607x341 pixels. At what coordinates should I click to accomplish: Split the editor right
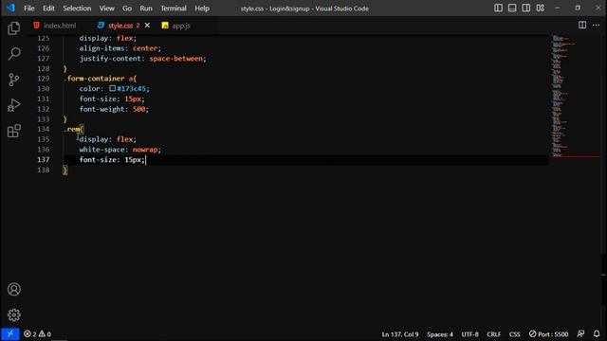(582, 26)
